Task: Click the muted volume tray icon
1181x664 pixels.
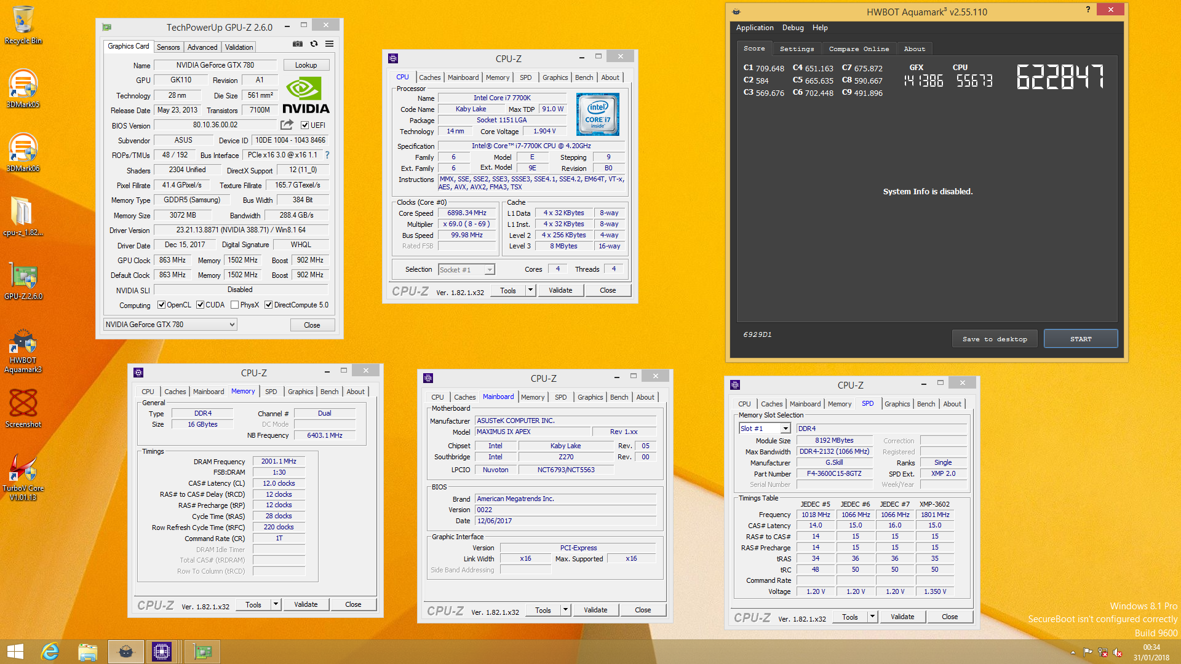Action: pos(1118,652)
